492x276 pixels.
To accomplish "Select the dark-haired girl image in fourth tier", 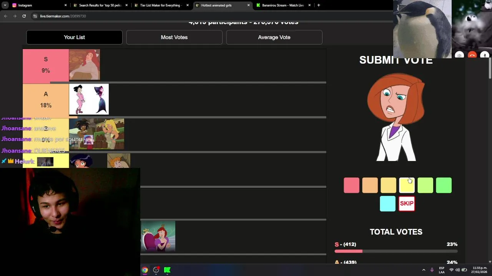I will click(81, 161).
